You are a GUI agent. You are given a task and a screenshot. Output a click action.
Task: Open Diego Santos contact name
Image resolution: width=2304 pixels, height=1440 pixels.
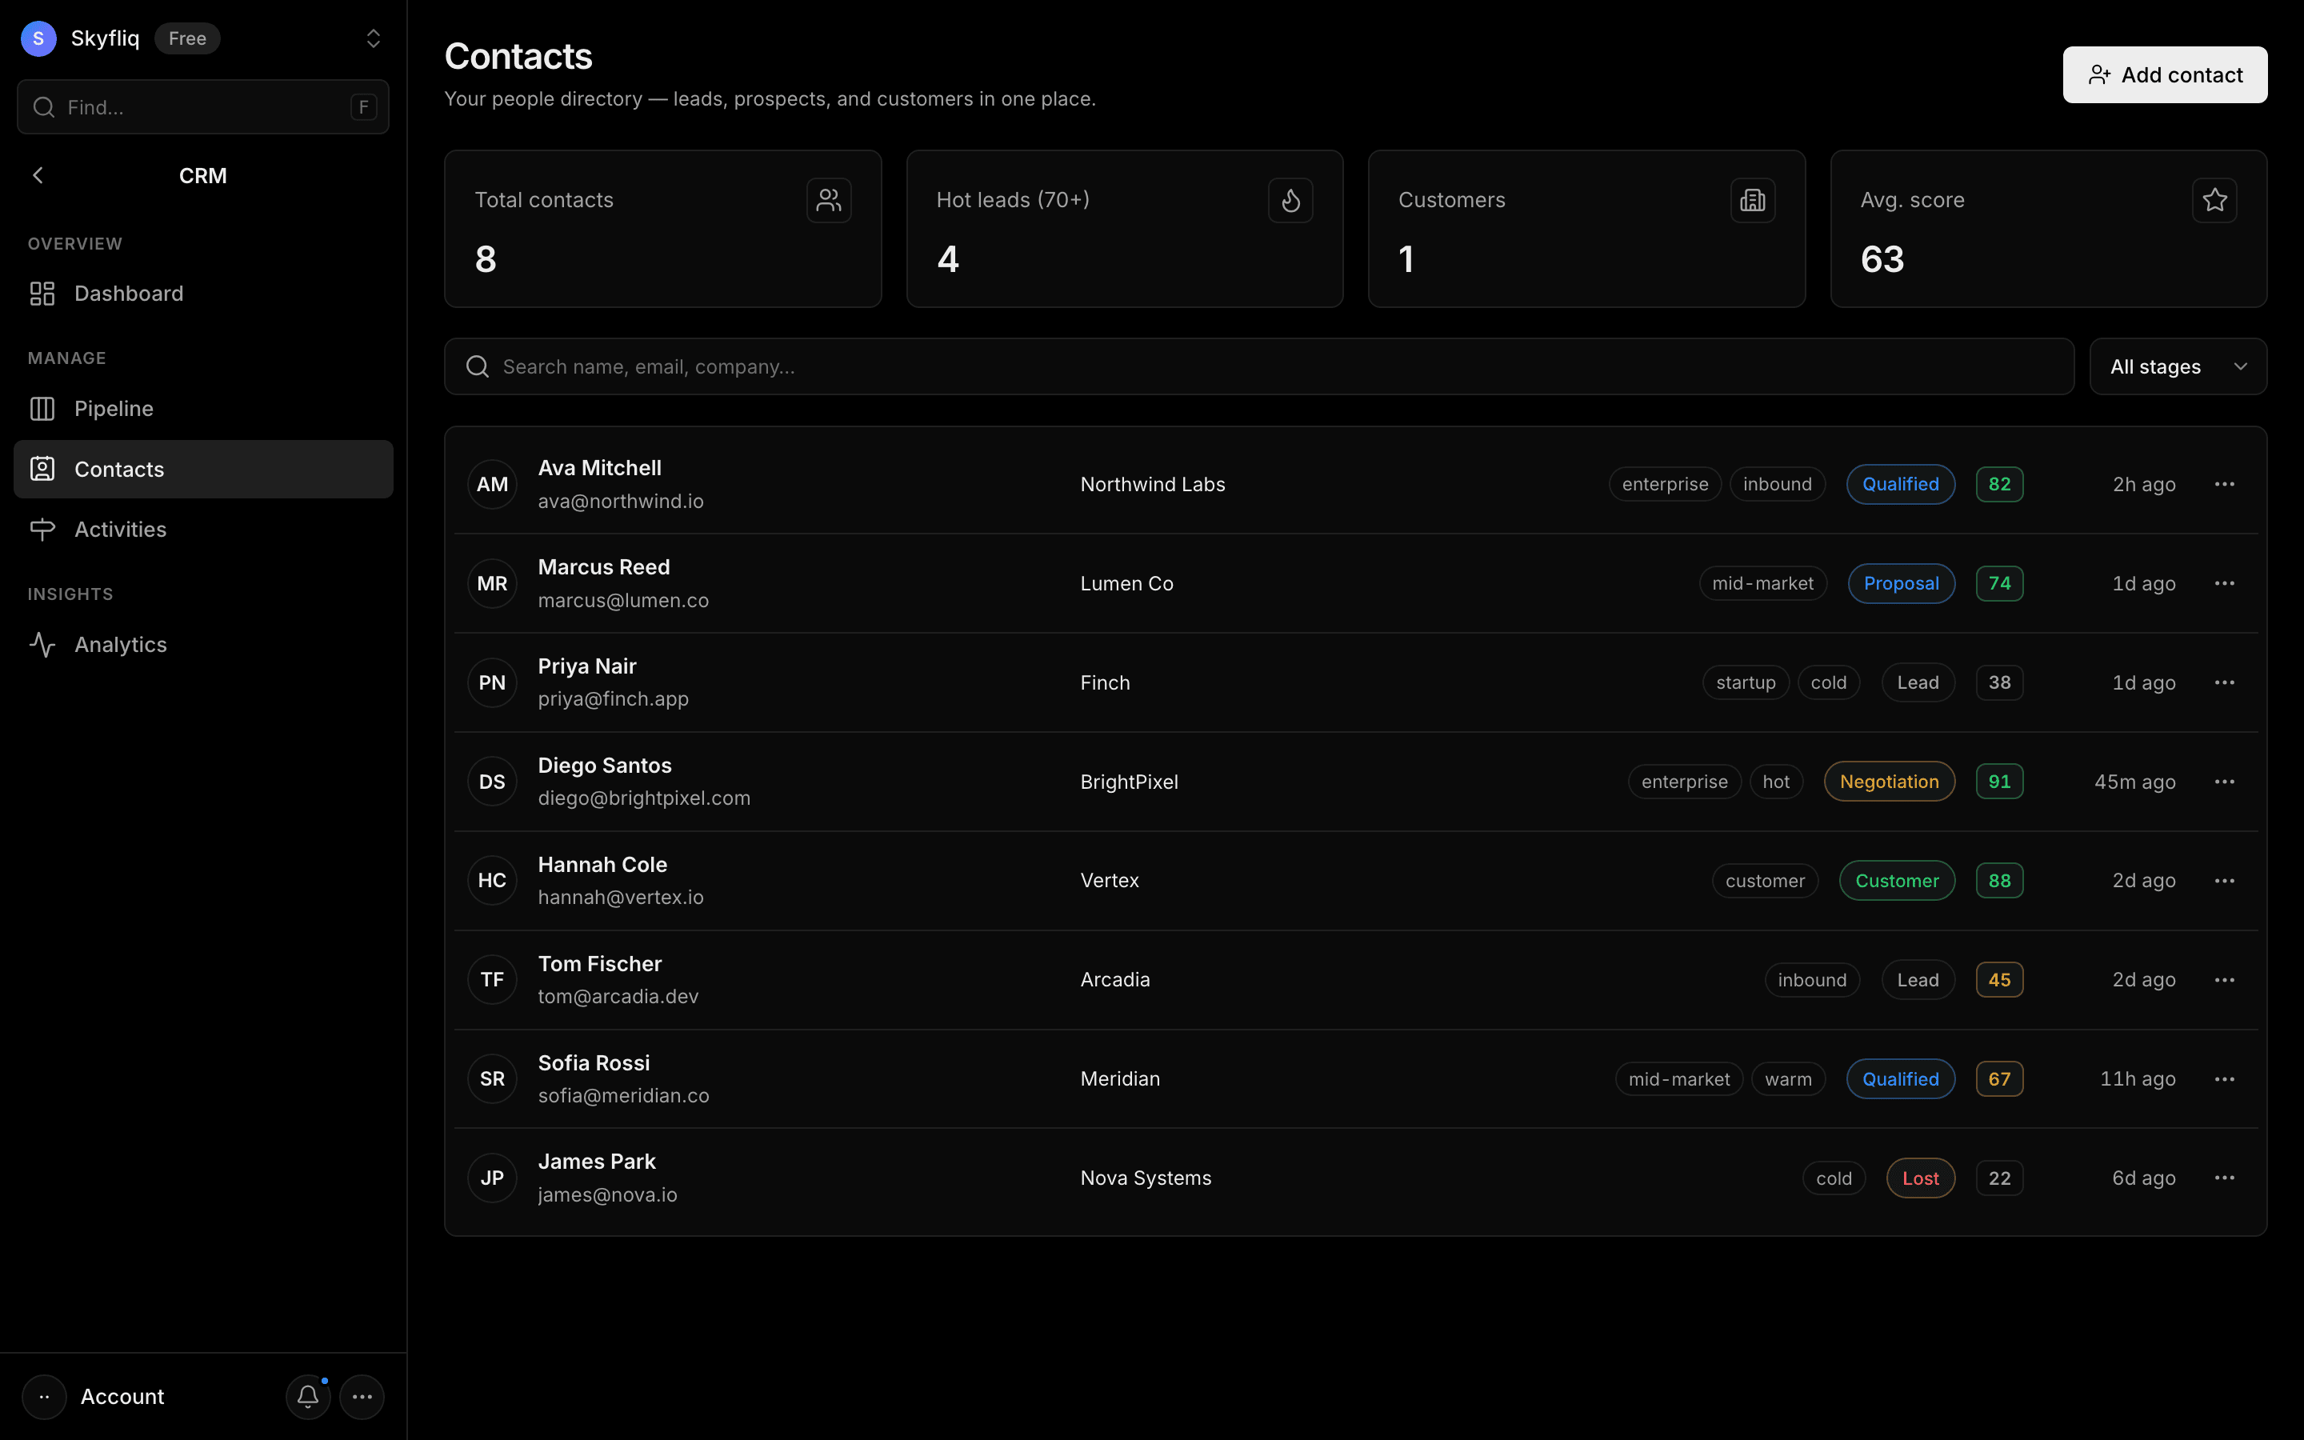[x=605, y=766]
